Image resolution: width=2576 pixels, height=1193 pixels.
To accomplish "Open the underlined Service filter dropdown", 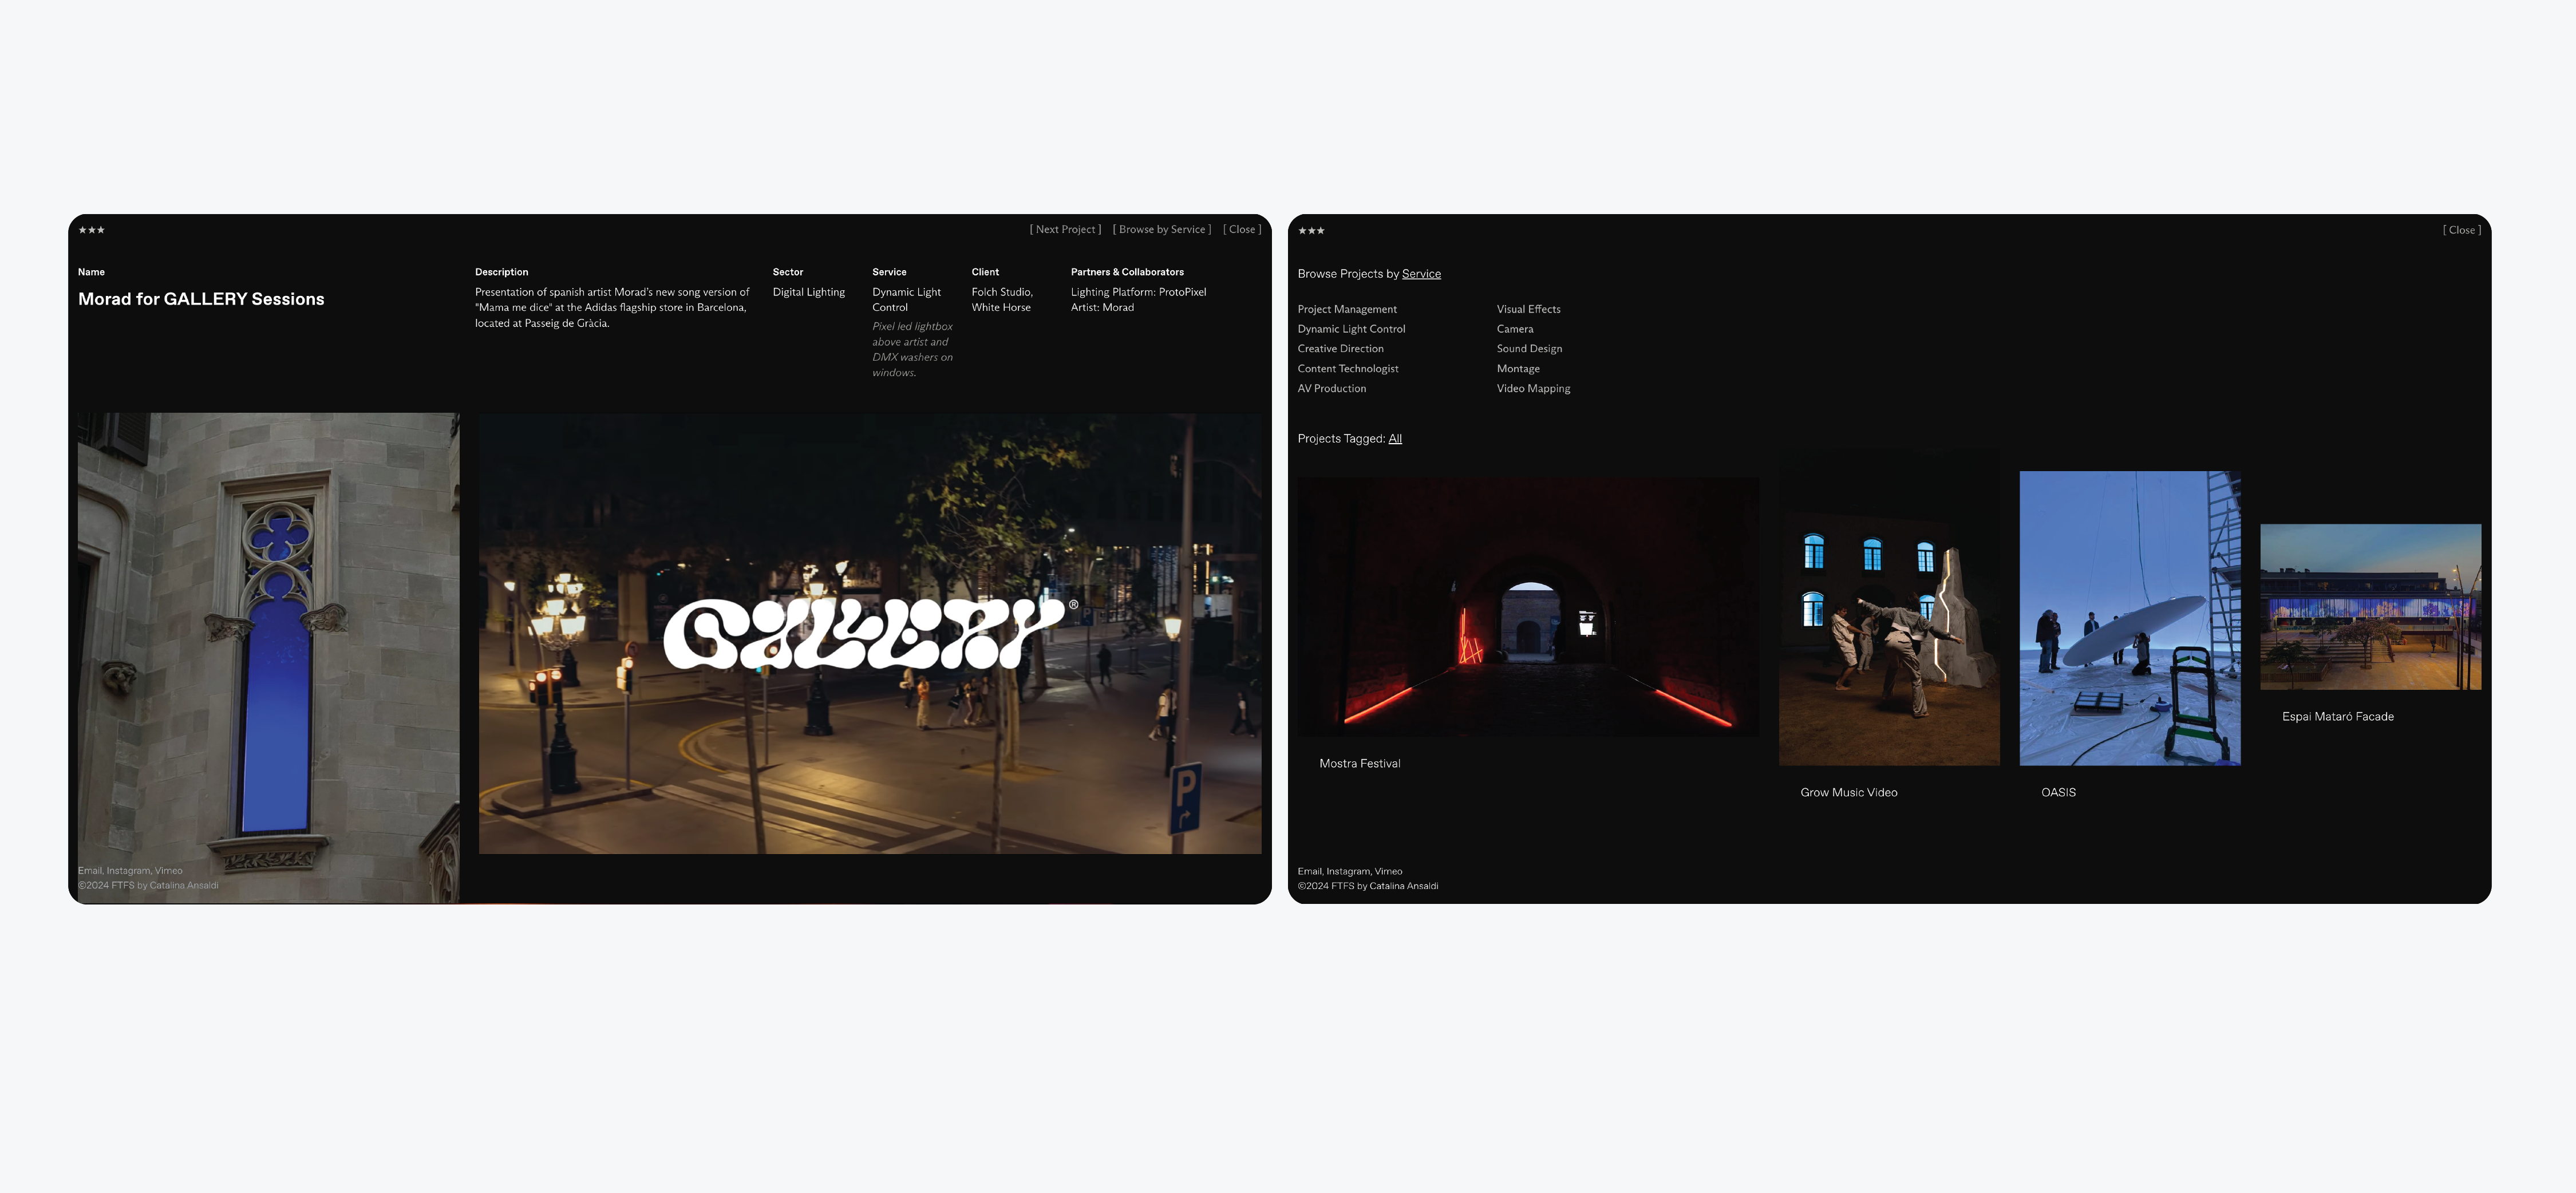I will (x=1420, y=274).
